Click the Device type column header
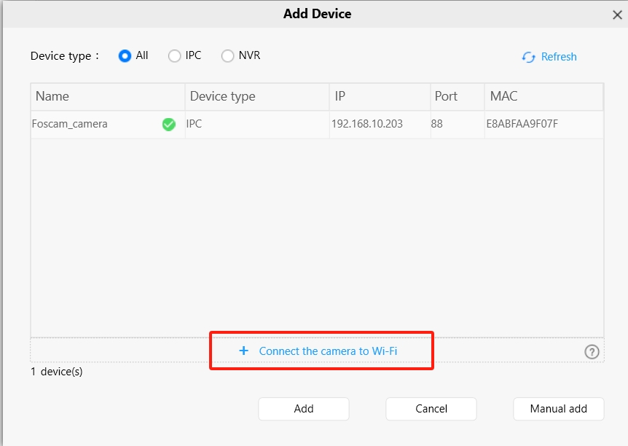Screen dimensions: 628x446 click(222, 96)
